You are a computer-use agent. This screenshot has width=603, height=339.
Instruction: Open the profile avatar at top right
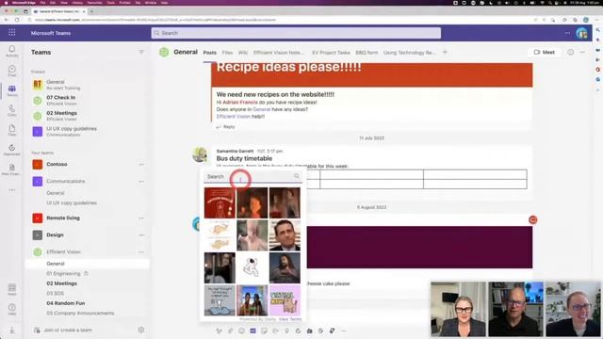coord(581,34)
